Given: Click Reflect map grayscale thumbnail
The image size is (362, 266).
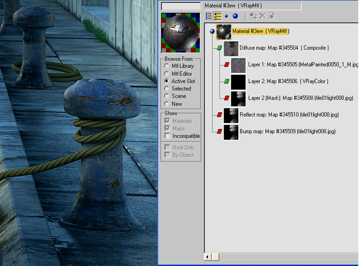Looking at the screenshot, I should [231, 116].
